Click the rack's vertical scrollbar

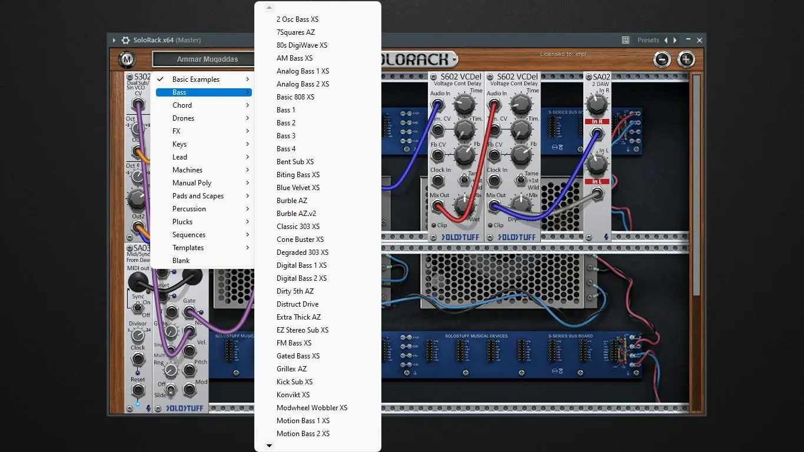[x=696, y=185]
